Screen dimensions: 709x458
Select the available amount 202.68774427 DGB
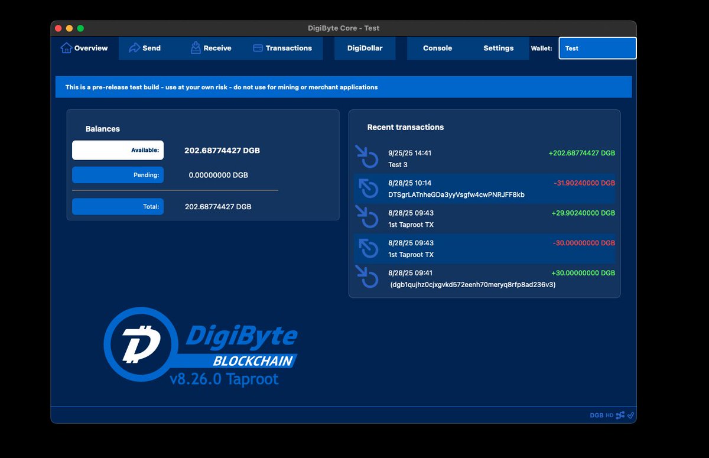click(x=222, y=150)
